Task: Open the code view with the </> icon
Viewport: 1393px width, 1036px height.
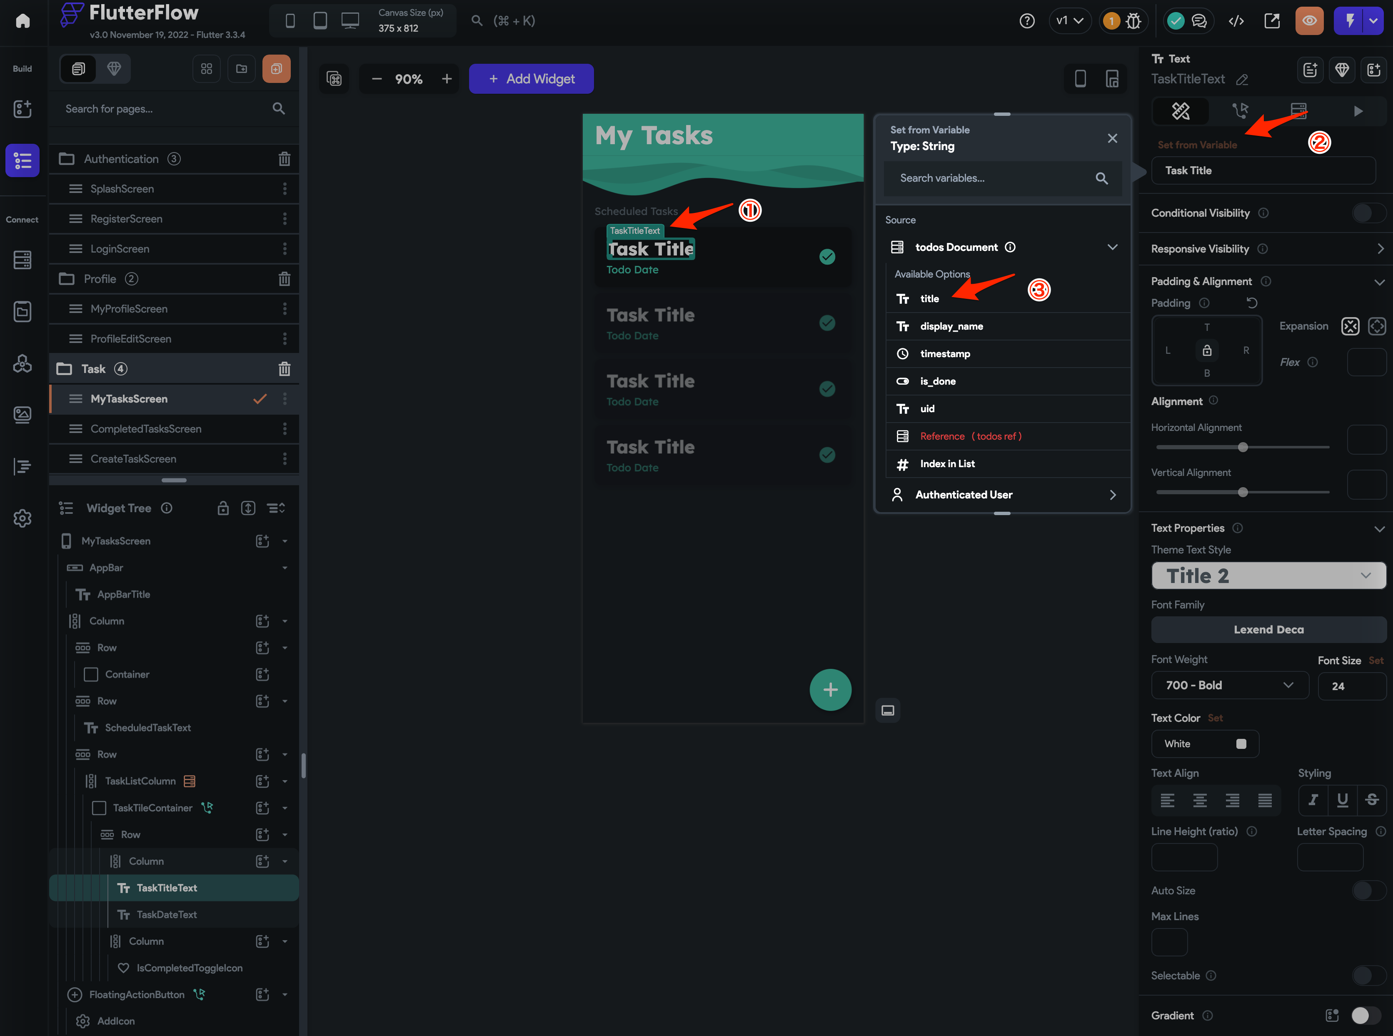Action: tap(1237, 21)
